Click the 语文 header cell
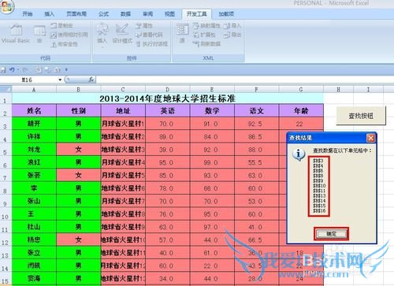Image resolution: width=394 pixels, height=286 pixels. click(x=257, y=111)
